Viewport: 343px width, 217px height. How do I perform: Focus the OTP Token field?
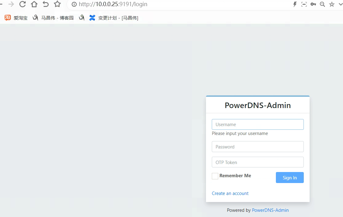pyautogui.click(x=258, y=162)
